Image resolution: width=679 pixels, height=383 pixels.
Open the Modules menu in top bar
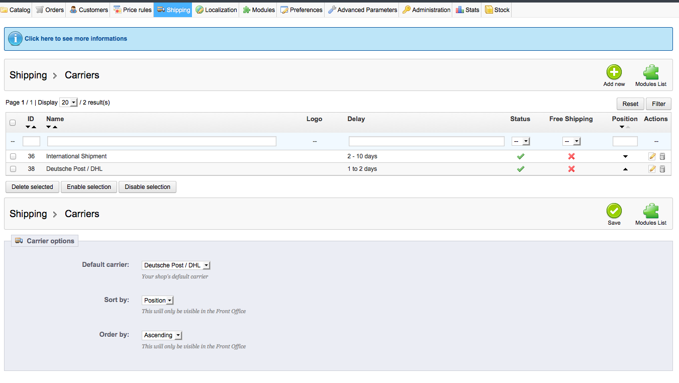pos(259,10)
